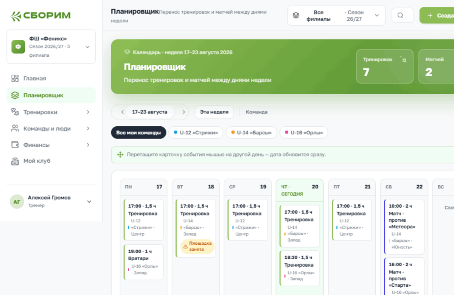The width and height of the screenshot is (454, 295).
Task: Click the Эта неделя button
Action: [214, 112]
